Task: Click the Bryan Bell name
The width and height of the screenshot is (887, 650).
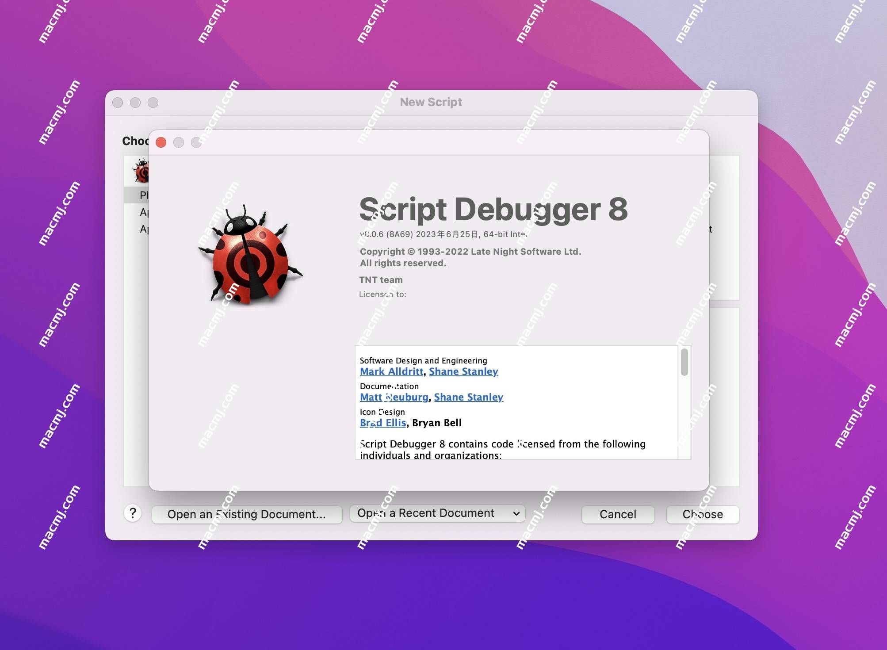Action: click(x=437, y=423)
